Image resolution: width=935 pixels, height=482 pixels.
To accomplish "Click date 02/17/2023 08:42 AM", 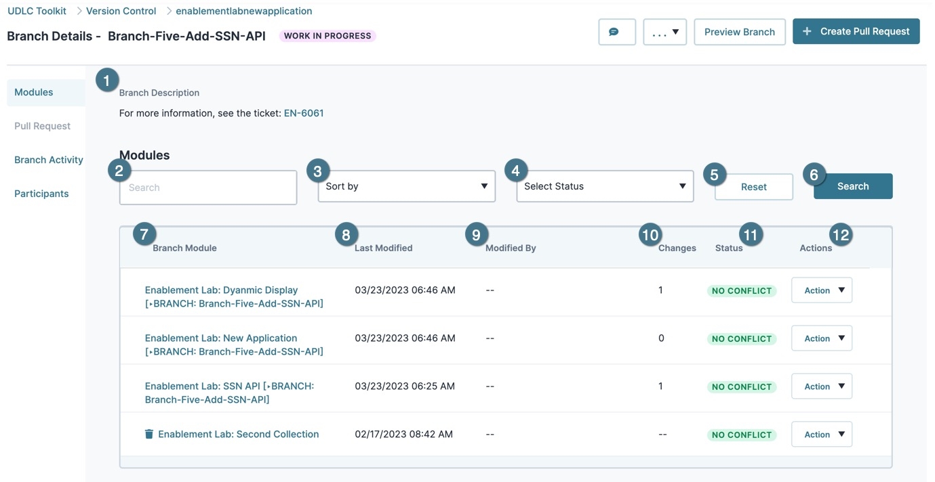I will (404, 434).
